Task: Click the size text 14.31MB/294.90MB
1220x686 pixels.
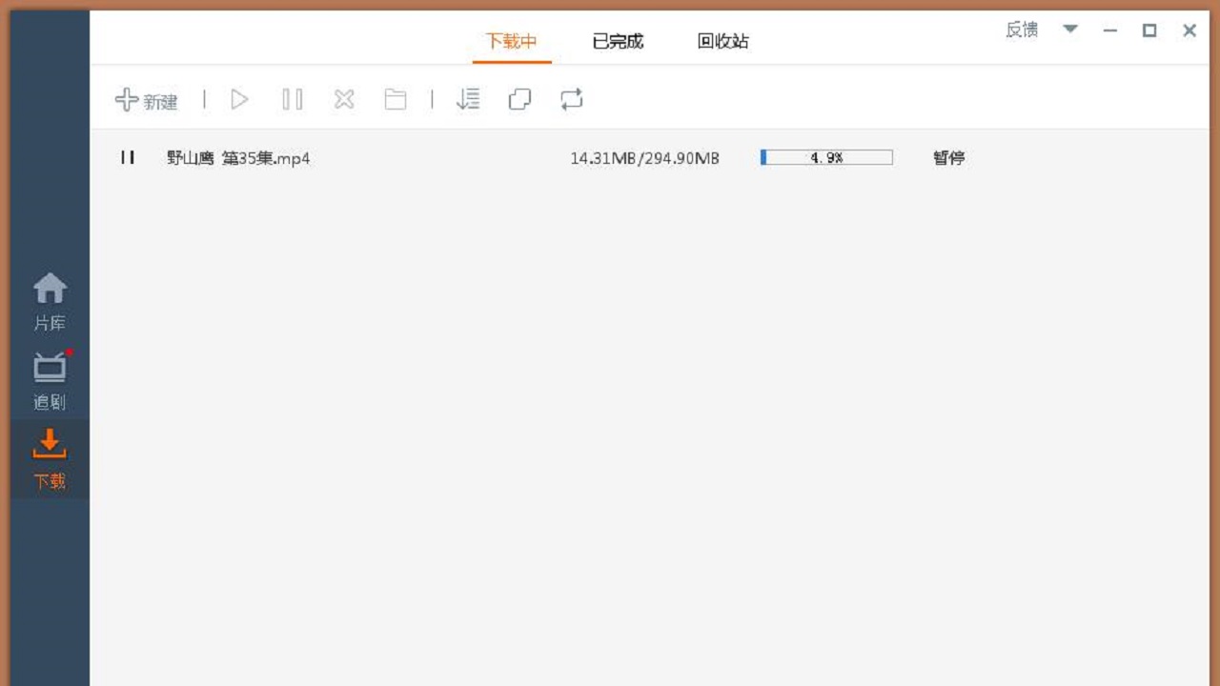Action: (644, 158)
